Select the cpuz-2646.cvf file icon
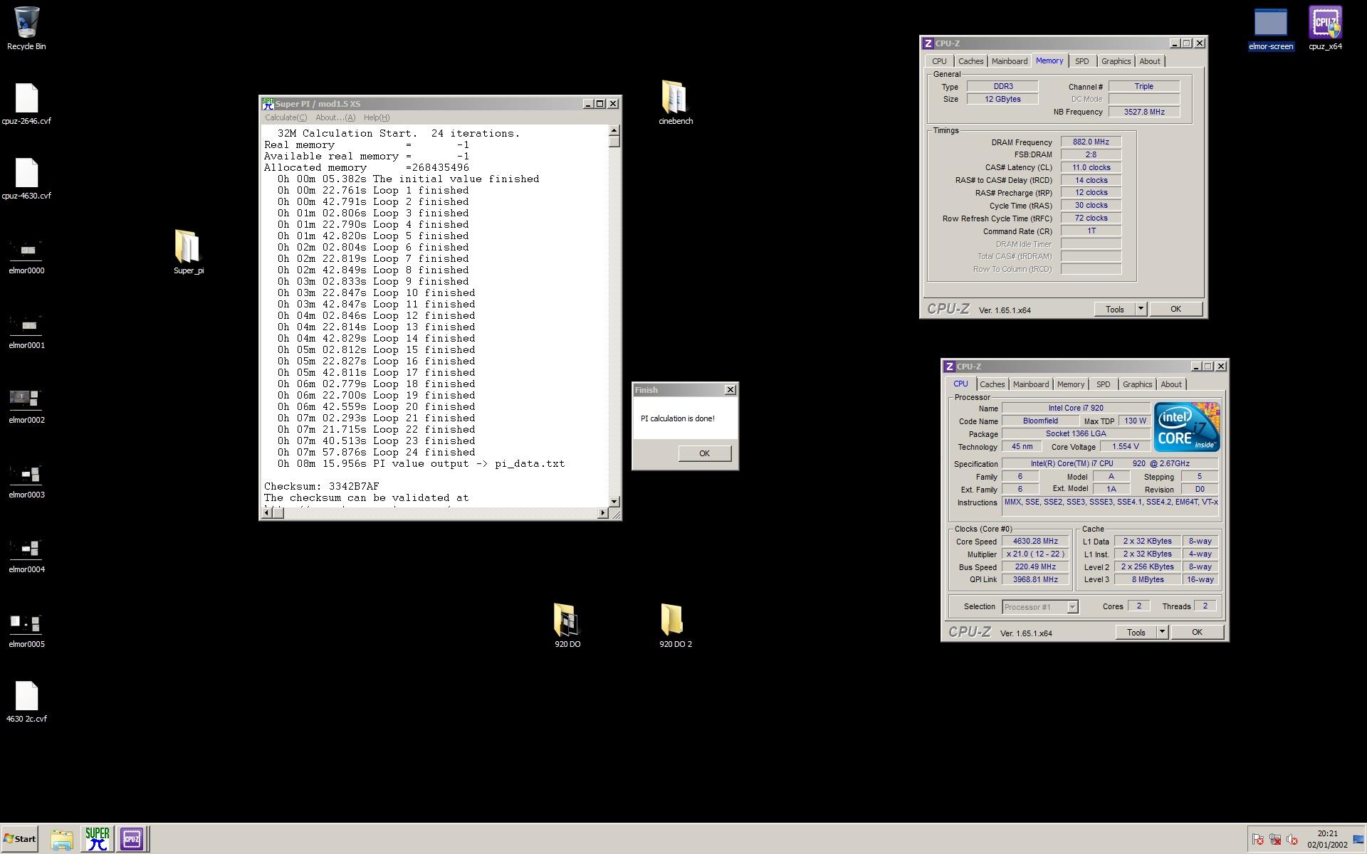This screenshot has width=1367, height=854. tap(26, 104)
